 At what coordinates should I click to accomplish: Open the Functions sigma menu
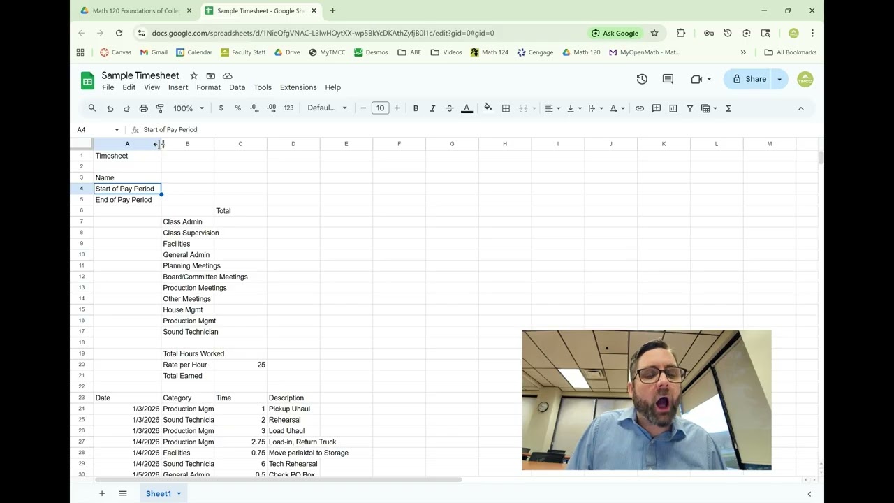pyautogui.click(x=728, y=108)
